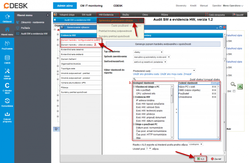Select Info o počítači property

143,90
